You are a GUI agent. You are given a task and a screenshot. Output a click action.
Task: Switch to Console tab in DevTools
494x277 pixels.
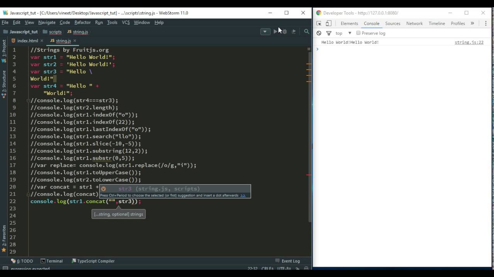pos(372,23)
